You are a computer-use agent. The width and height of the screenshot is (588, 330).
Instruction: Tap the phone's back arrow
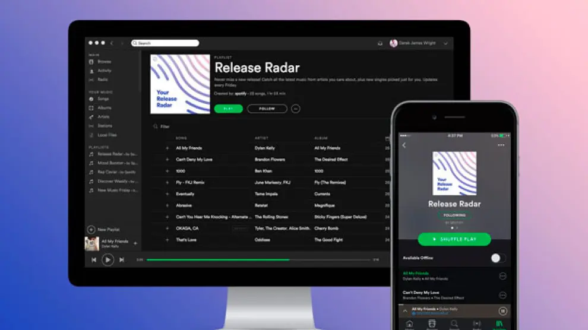pyautogui.click(x=404, y=145)
